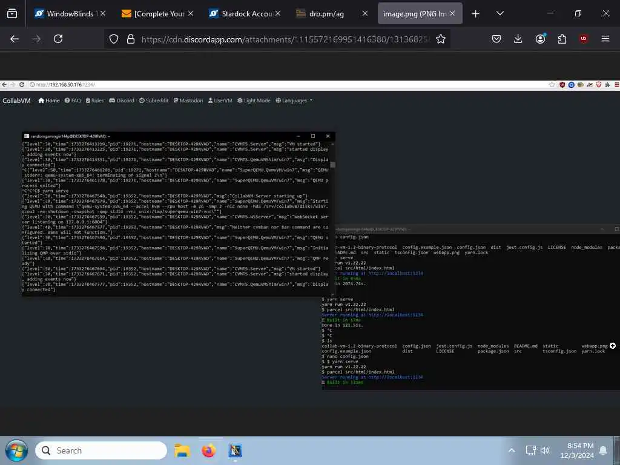The image size is (620, 465).
Task: Open the Firefox hamburger application menu
Action: [x=605, y=39]
